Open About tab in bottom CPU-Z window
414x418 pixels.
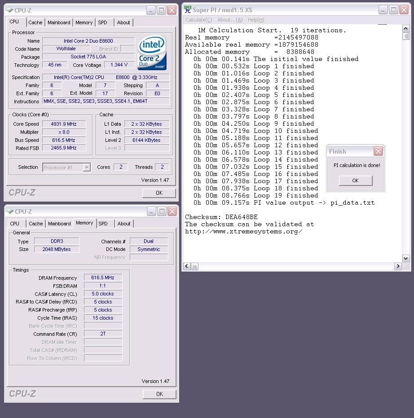coord(124,224)
